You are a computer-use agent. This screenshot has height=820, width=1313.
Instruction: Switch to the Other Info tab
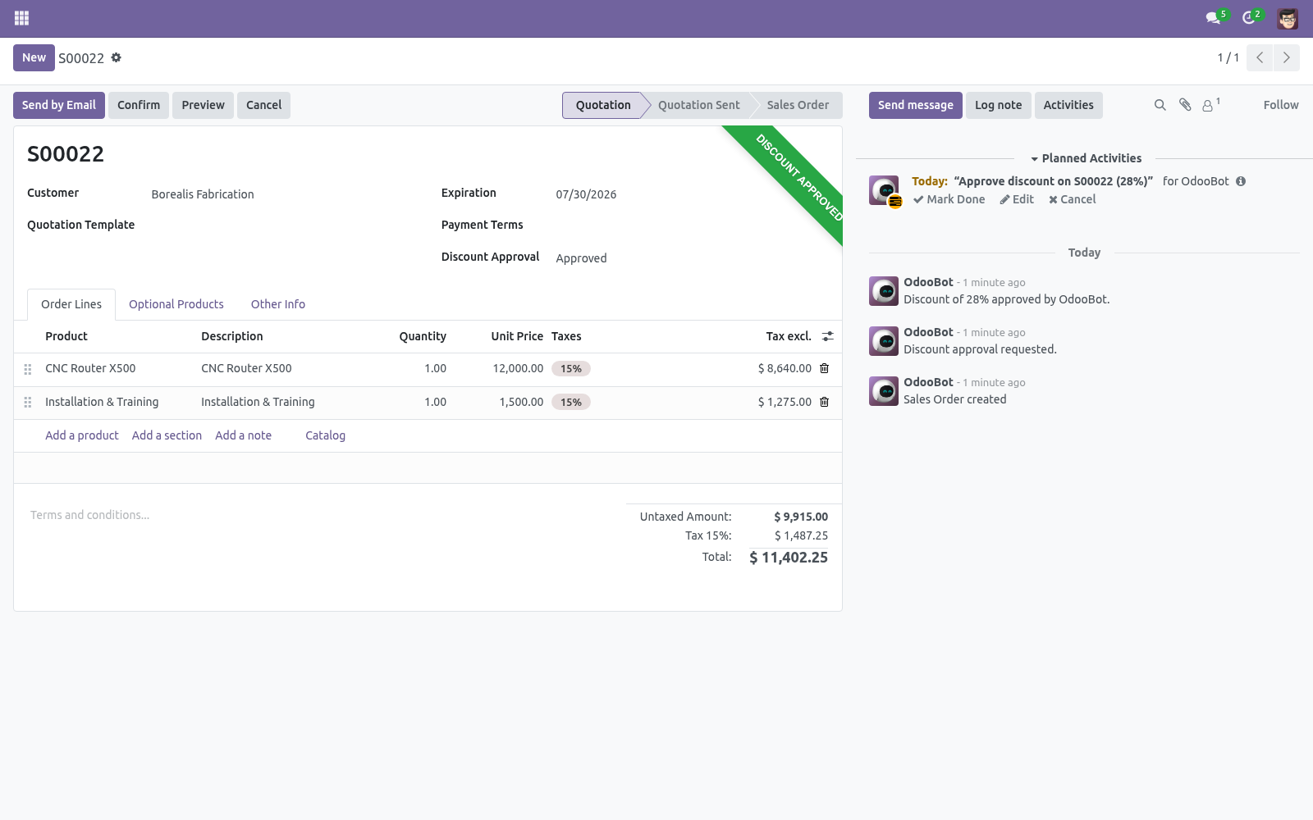(x=278, y=304)
